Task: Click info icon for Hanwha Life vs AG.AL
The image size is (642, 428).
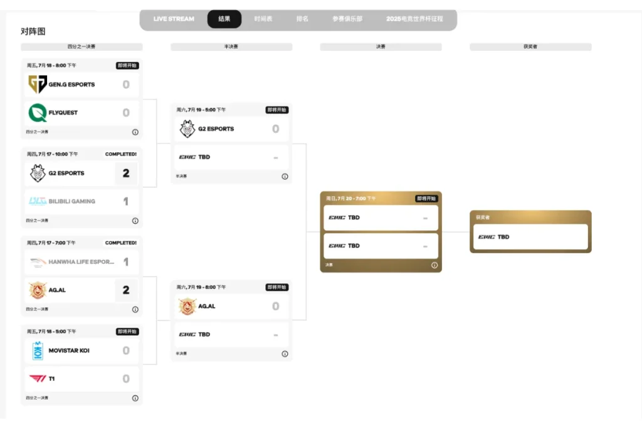Action: tap(135, 310)
